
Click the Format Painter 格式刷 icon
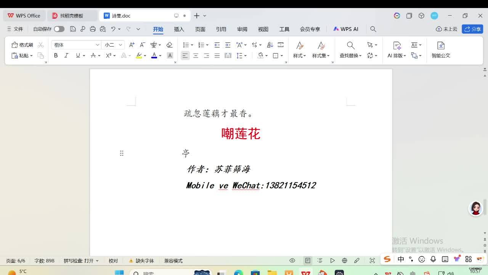point(22,45)
